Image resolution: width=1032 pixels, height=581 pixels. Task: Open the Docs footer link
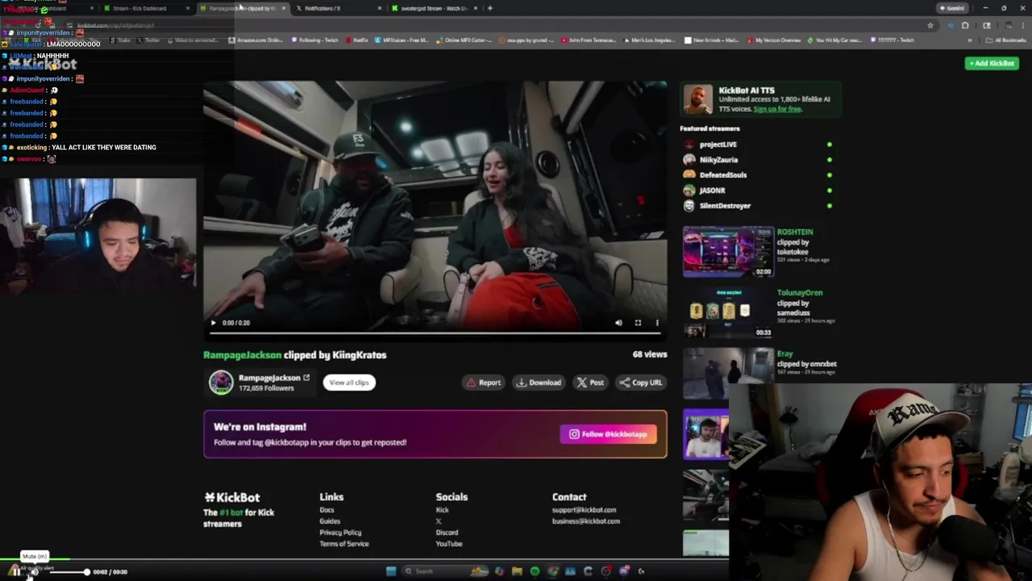(327, 510)
